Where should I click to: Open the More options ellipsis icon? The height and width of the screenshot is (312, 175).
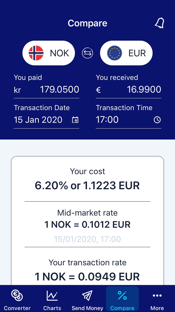click(x=157, y=296)
